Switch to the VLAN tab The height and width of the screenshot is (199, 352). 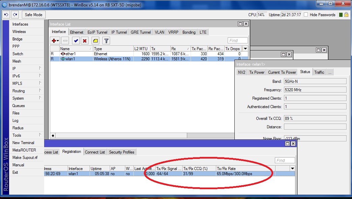point(160,32)
